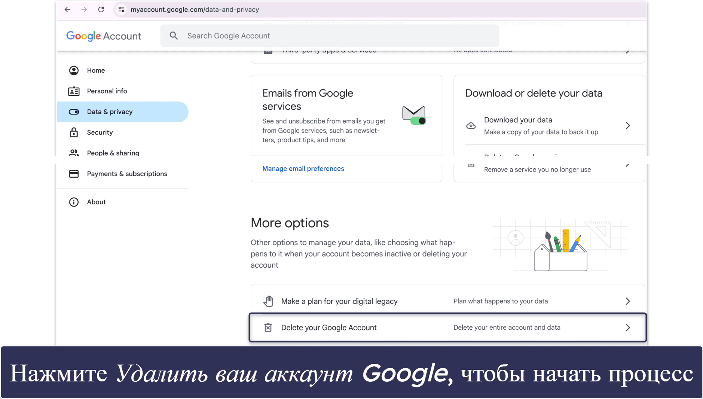
Task: Open the About page
Action: (123, 202)
